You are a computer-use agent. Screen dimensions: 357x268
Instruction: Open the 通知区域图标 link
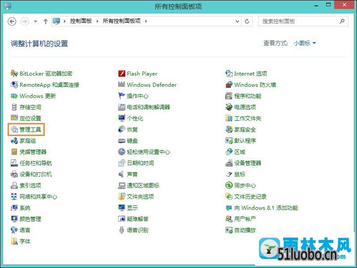click(143, 185)
